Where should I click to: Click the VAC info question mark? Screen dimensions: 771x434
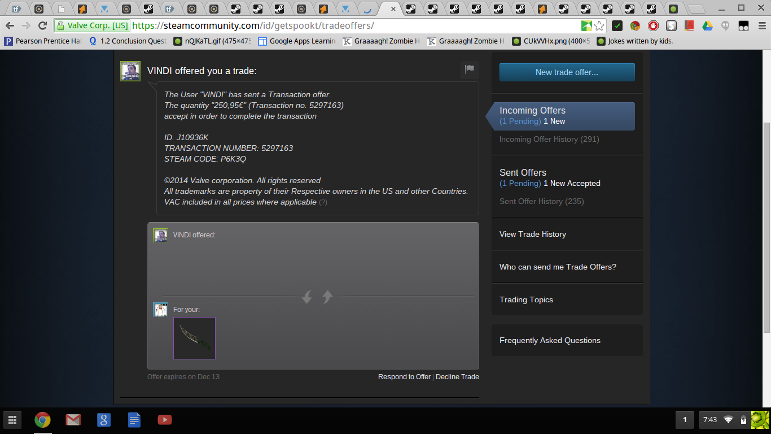(x=323, y=202)
